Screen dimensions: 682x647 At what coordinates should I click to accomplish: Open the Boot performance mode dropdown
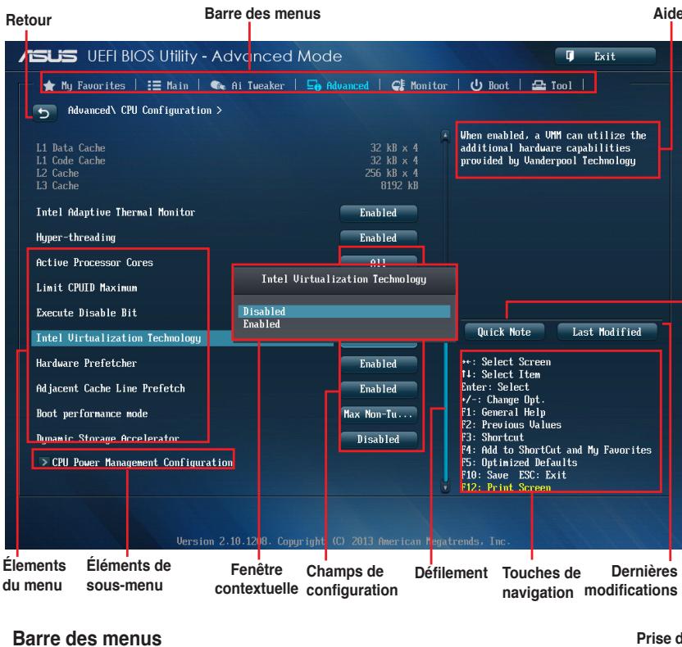(379, 414)
